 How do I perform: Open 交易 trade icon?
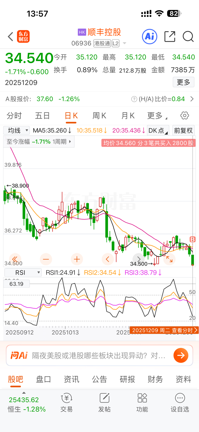click(x=66, y=402)
